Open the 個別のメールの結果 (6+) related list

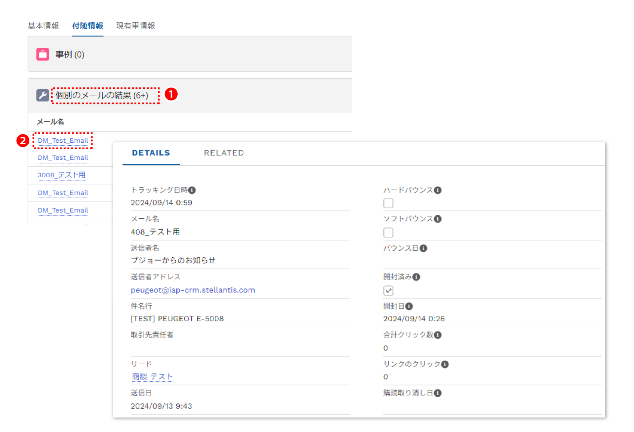(102, 95)
